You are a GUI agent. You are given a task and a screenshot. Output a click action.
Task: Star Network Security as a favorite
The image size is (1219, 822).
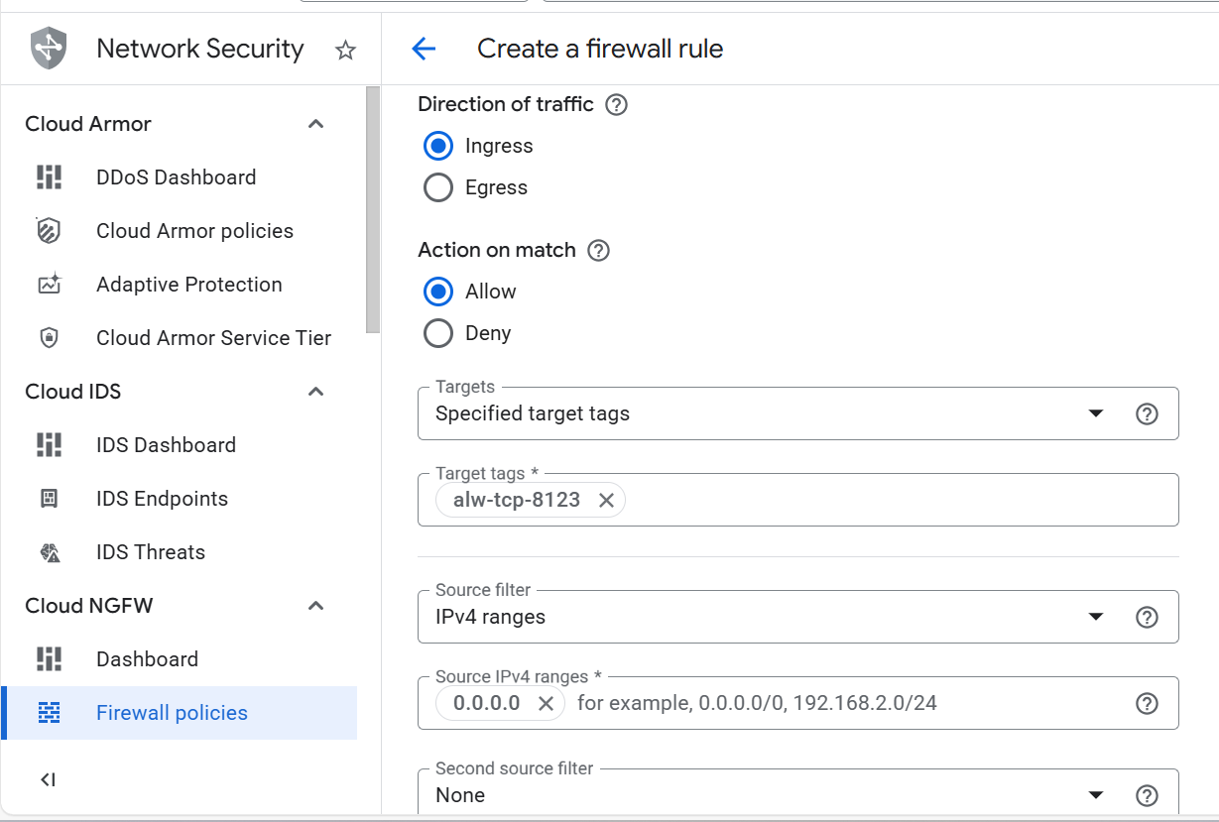(344, 48)
